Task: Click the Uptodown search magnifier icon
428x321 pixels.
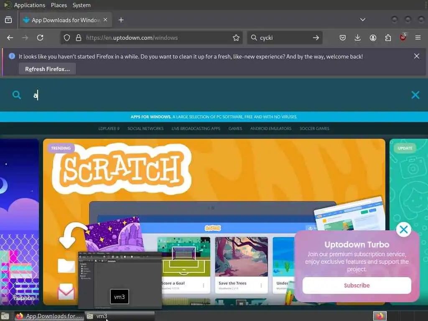Action: tap(17, 95)
